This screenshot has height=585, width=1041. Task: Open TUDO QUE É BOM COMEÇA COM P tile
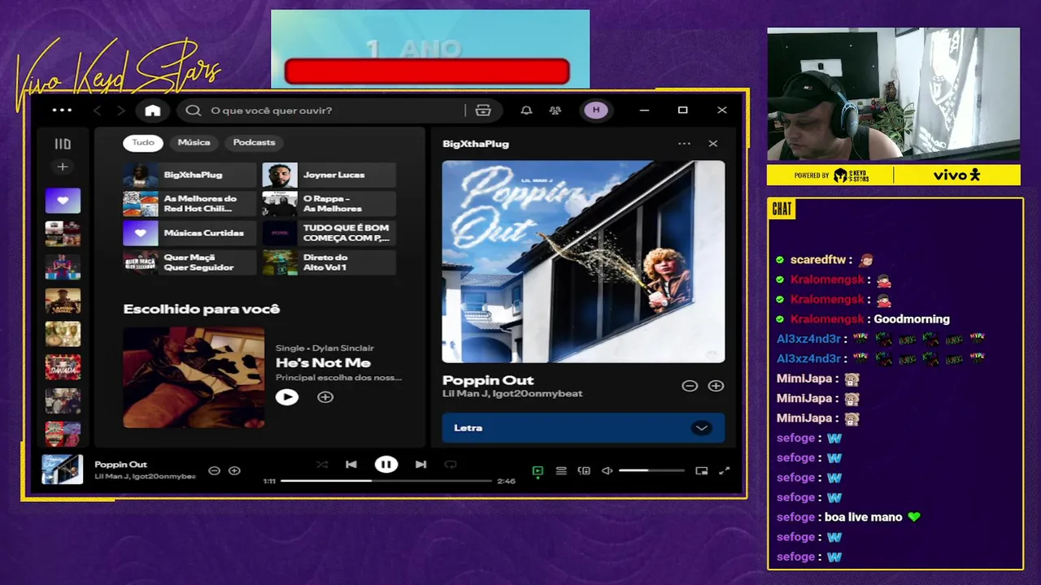click(329, 233)
